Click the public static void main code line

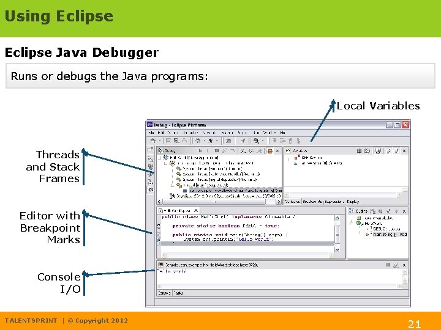click(x=230, y=235)
